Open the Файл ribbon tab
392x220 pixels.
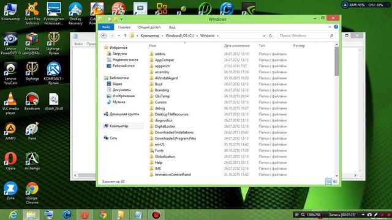[106, 27]
